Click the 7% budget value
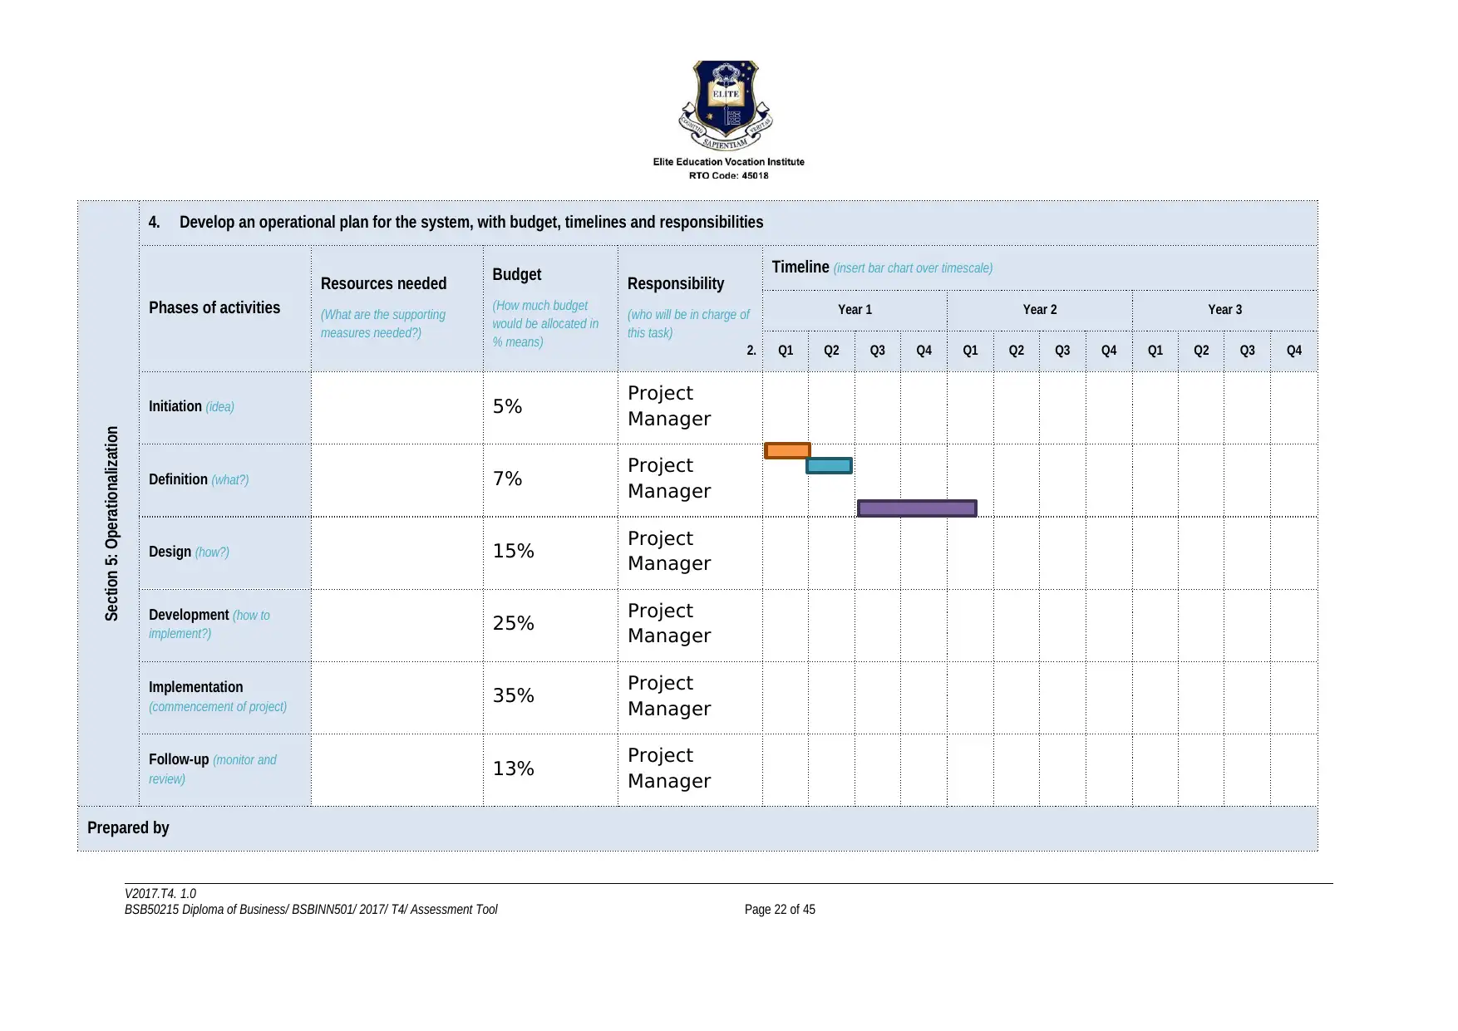Image resolution: width=1458 pixels, height=1031 pixels. click(x=507, y=479)
